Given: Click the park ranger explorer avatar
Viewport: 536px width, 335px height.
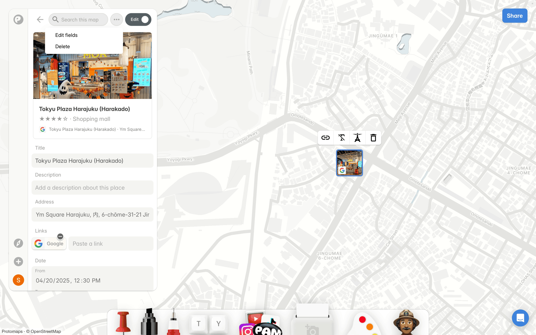Looking at the screenshot, I should [x=406, y=322].
